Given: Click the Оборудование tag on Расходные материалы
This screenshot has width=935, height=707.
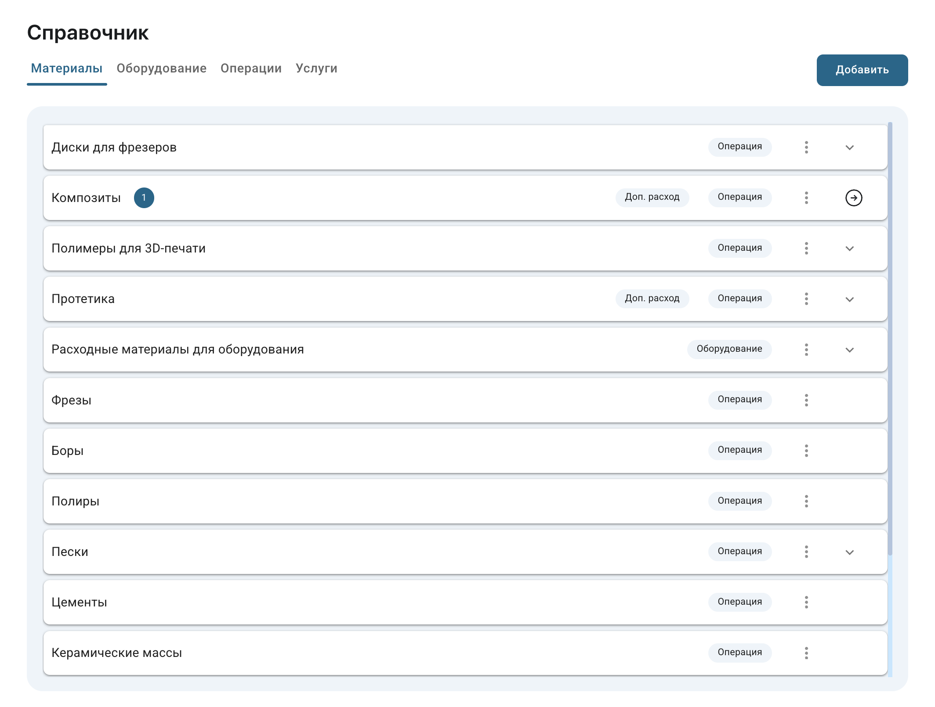Looking at the screenshot, I should tap(729, 349).
